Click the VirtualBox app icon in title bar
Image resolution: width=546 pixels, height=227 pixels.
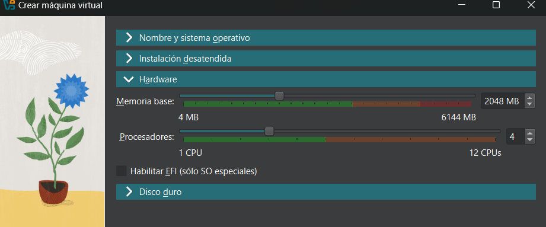tap(8, 5)
